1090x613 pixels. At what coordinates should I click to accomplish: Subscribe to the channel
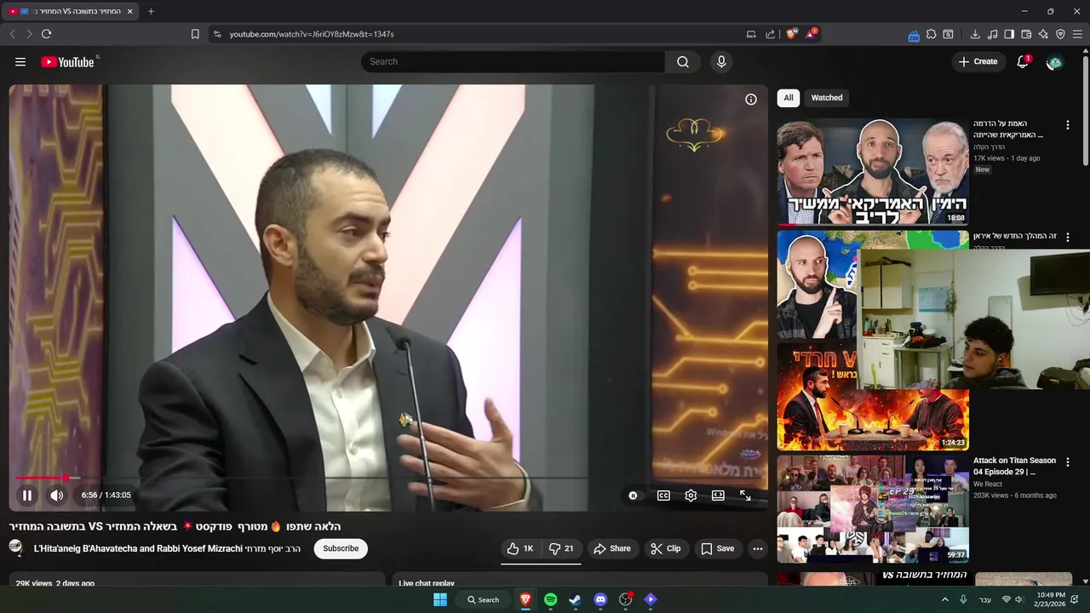(x=341, y=548)
